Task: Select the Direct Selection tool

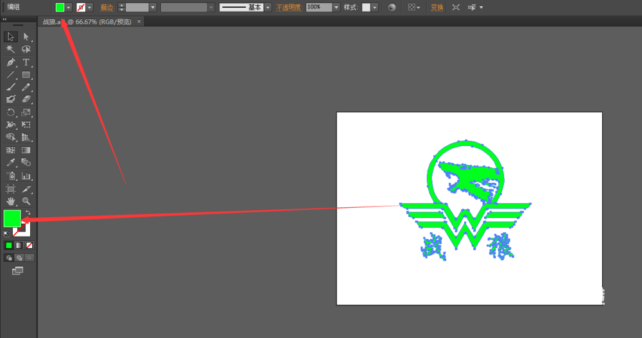Action: point(26,37)
